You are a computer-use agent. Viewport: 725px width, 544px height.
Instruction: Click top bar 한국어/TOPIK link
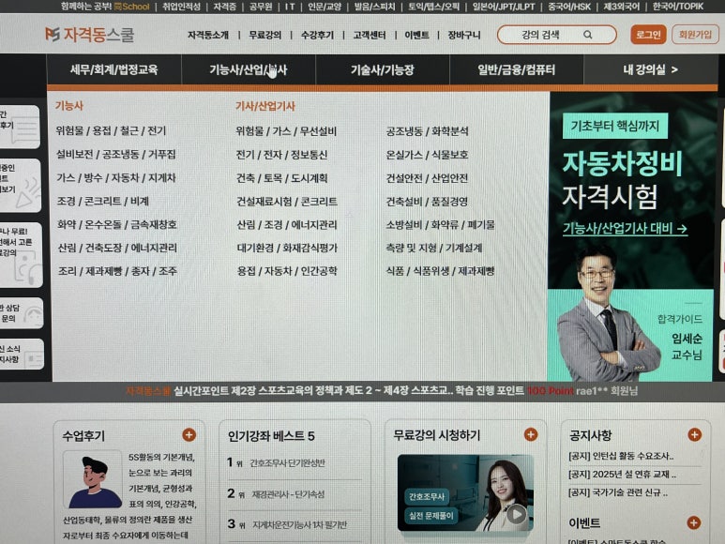point(678,7)
